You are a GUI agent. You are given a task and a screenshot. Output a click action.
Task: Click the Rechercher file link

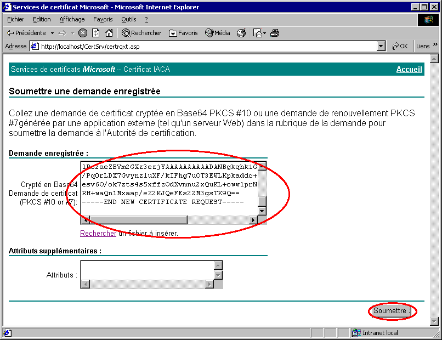coord(98,234)
